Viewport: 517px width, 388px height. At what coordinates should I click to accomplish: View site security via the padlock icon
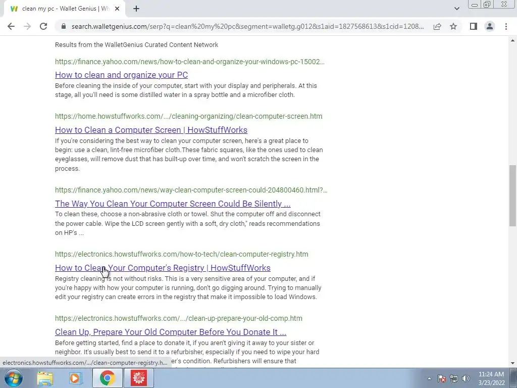pyautogui.click(x=64, y=26)
